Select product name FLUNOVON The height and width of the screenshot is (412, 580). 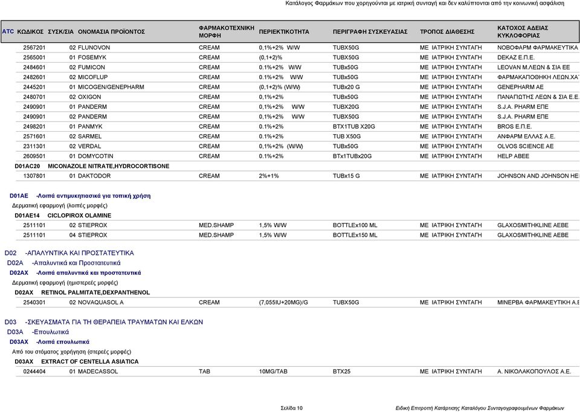coord(94,48)
